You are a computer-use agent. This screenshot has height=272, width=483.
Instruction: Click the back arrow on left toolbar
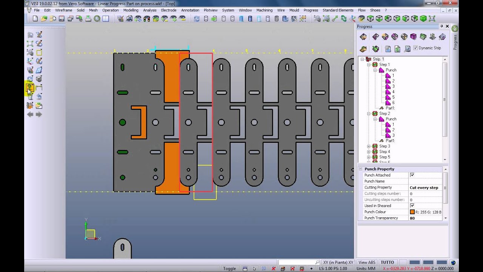click(30, 114)
